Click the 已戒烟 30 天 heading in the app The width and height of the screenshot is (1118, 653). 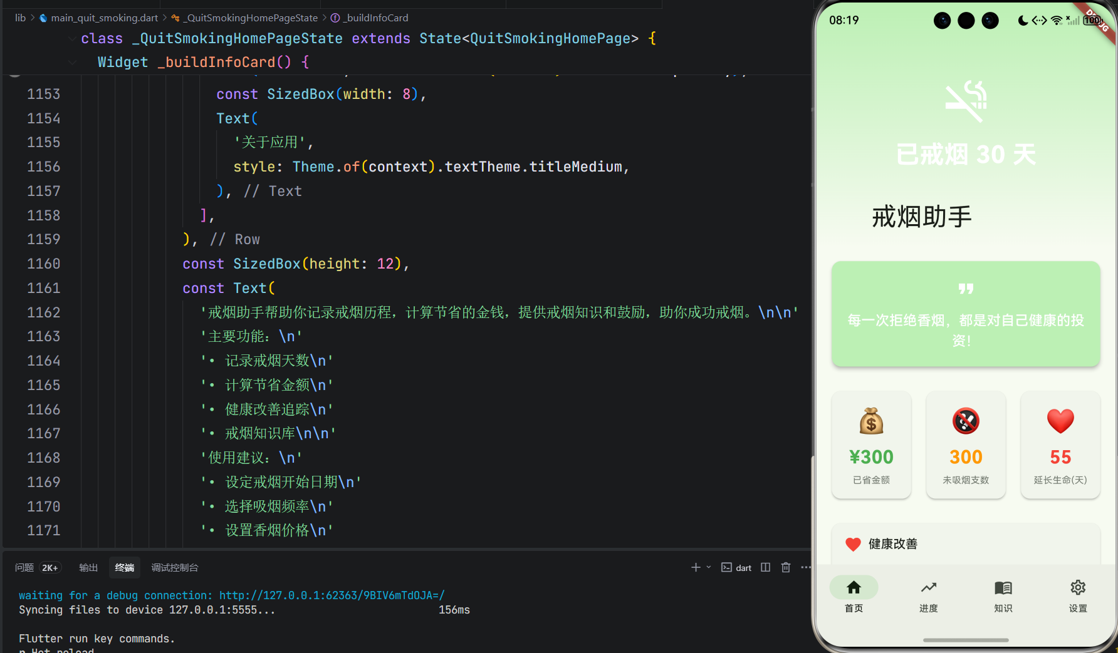(966, 154)
